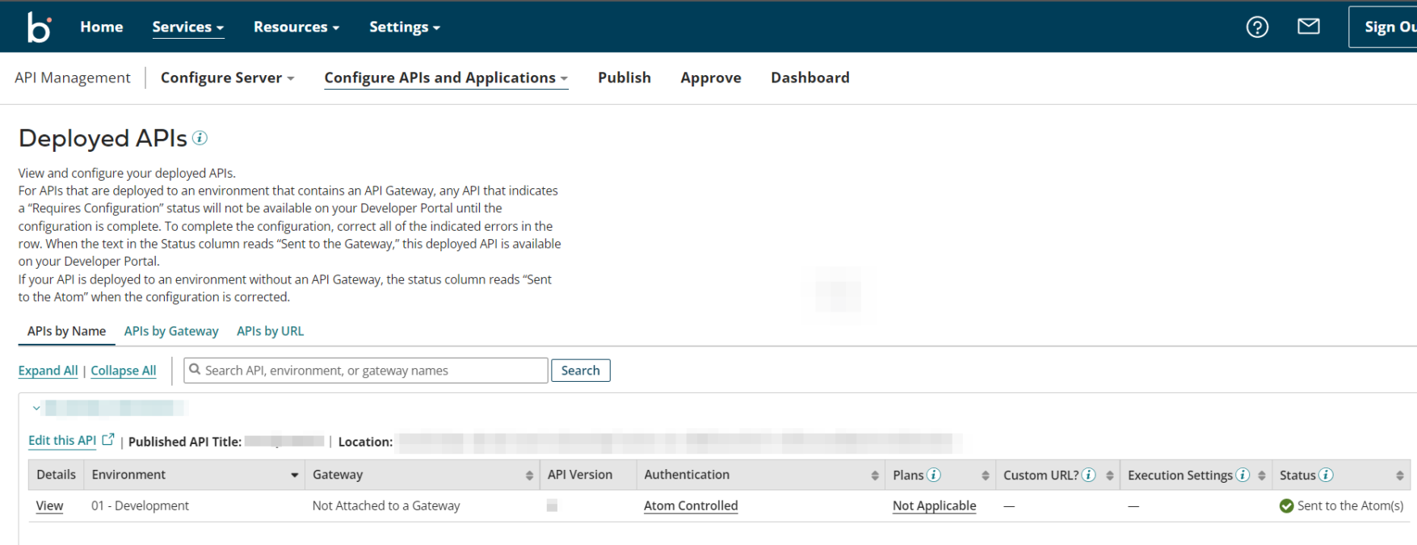Sort by the Environment column arrow
Screen dimensions: 1417x545
294,476
